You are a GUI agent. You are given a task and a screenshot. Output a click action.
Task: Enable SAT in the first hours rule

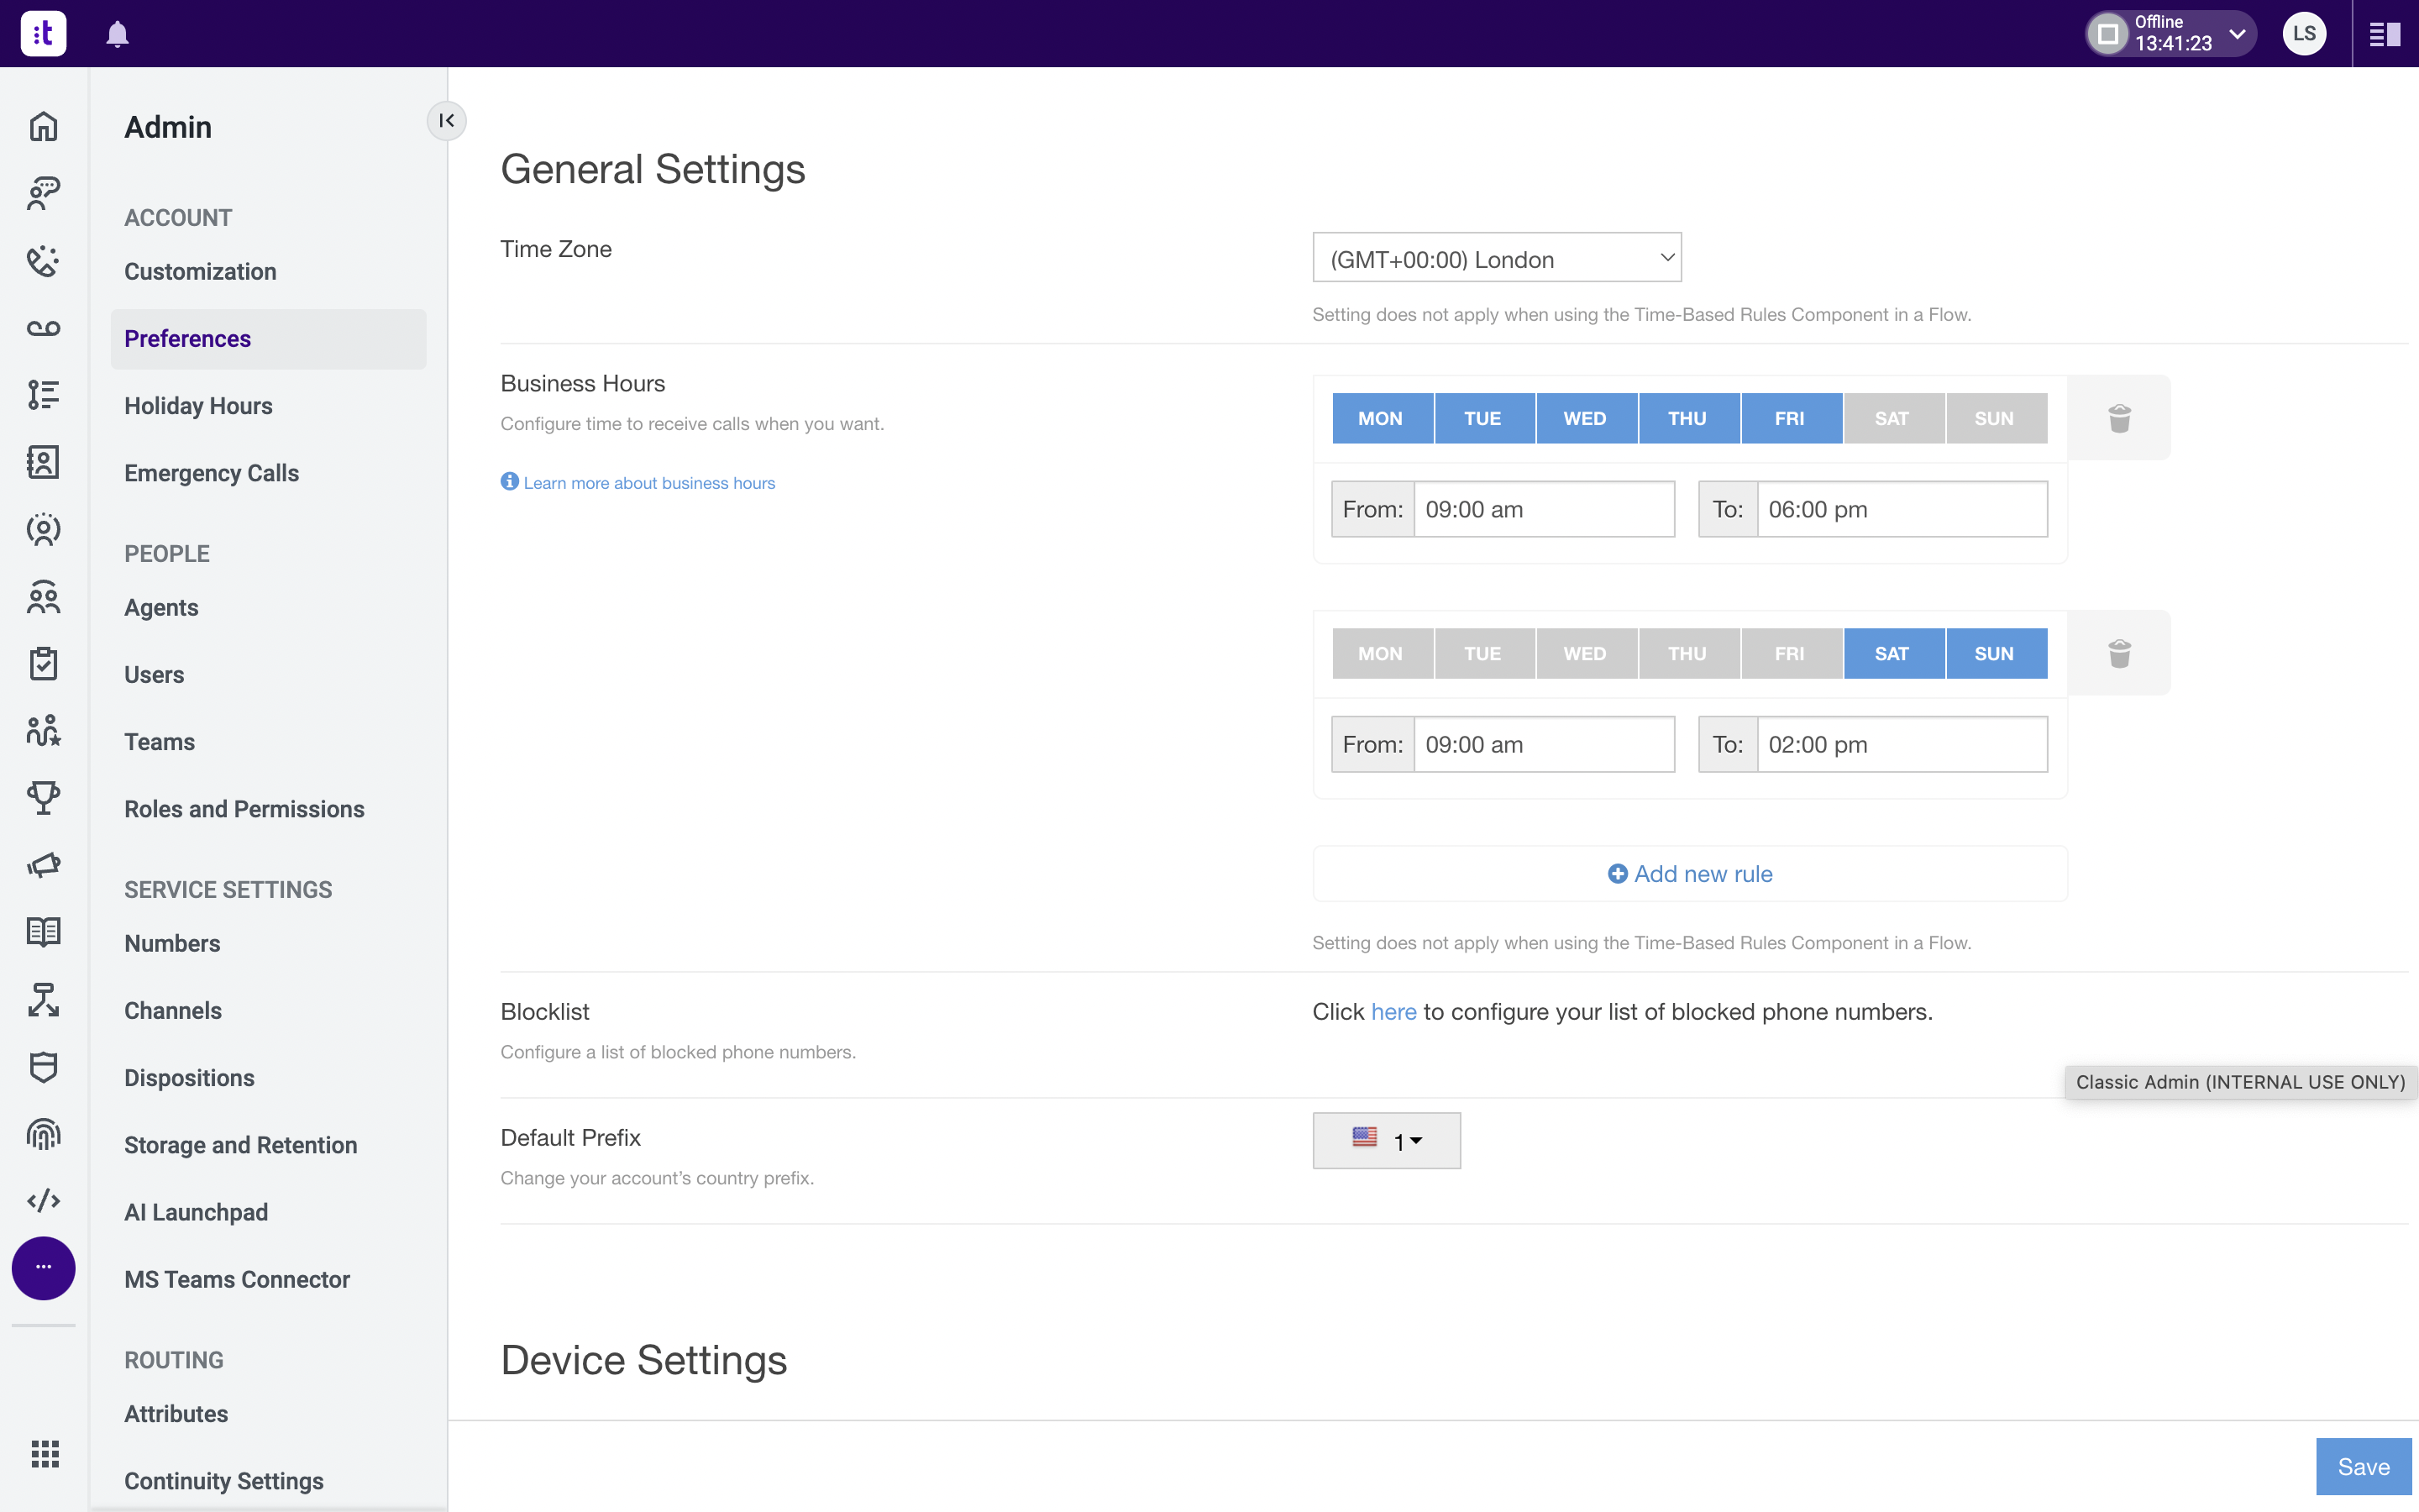pyautogui.click(x=1892, y=418)
